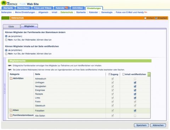This screenshot has height=130, width=170.
Task: Open the Stammbaum main tab
Action: (23, 8)
